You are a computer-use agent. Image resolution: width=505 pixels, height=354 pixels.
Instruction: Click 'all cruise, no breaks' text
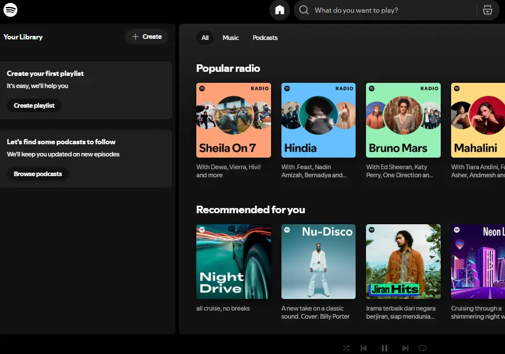pyautogui.click(x=223, y=308)
